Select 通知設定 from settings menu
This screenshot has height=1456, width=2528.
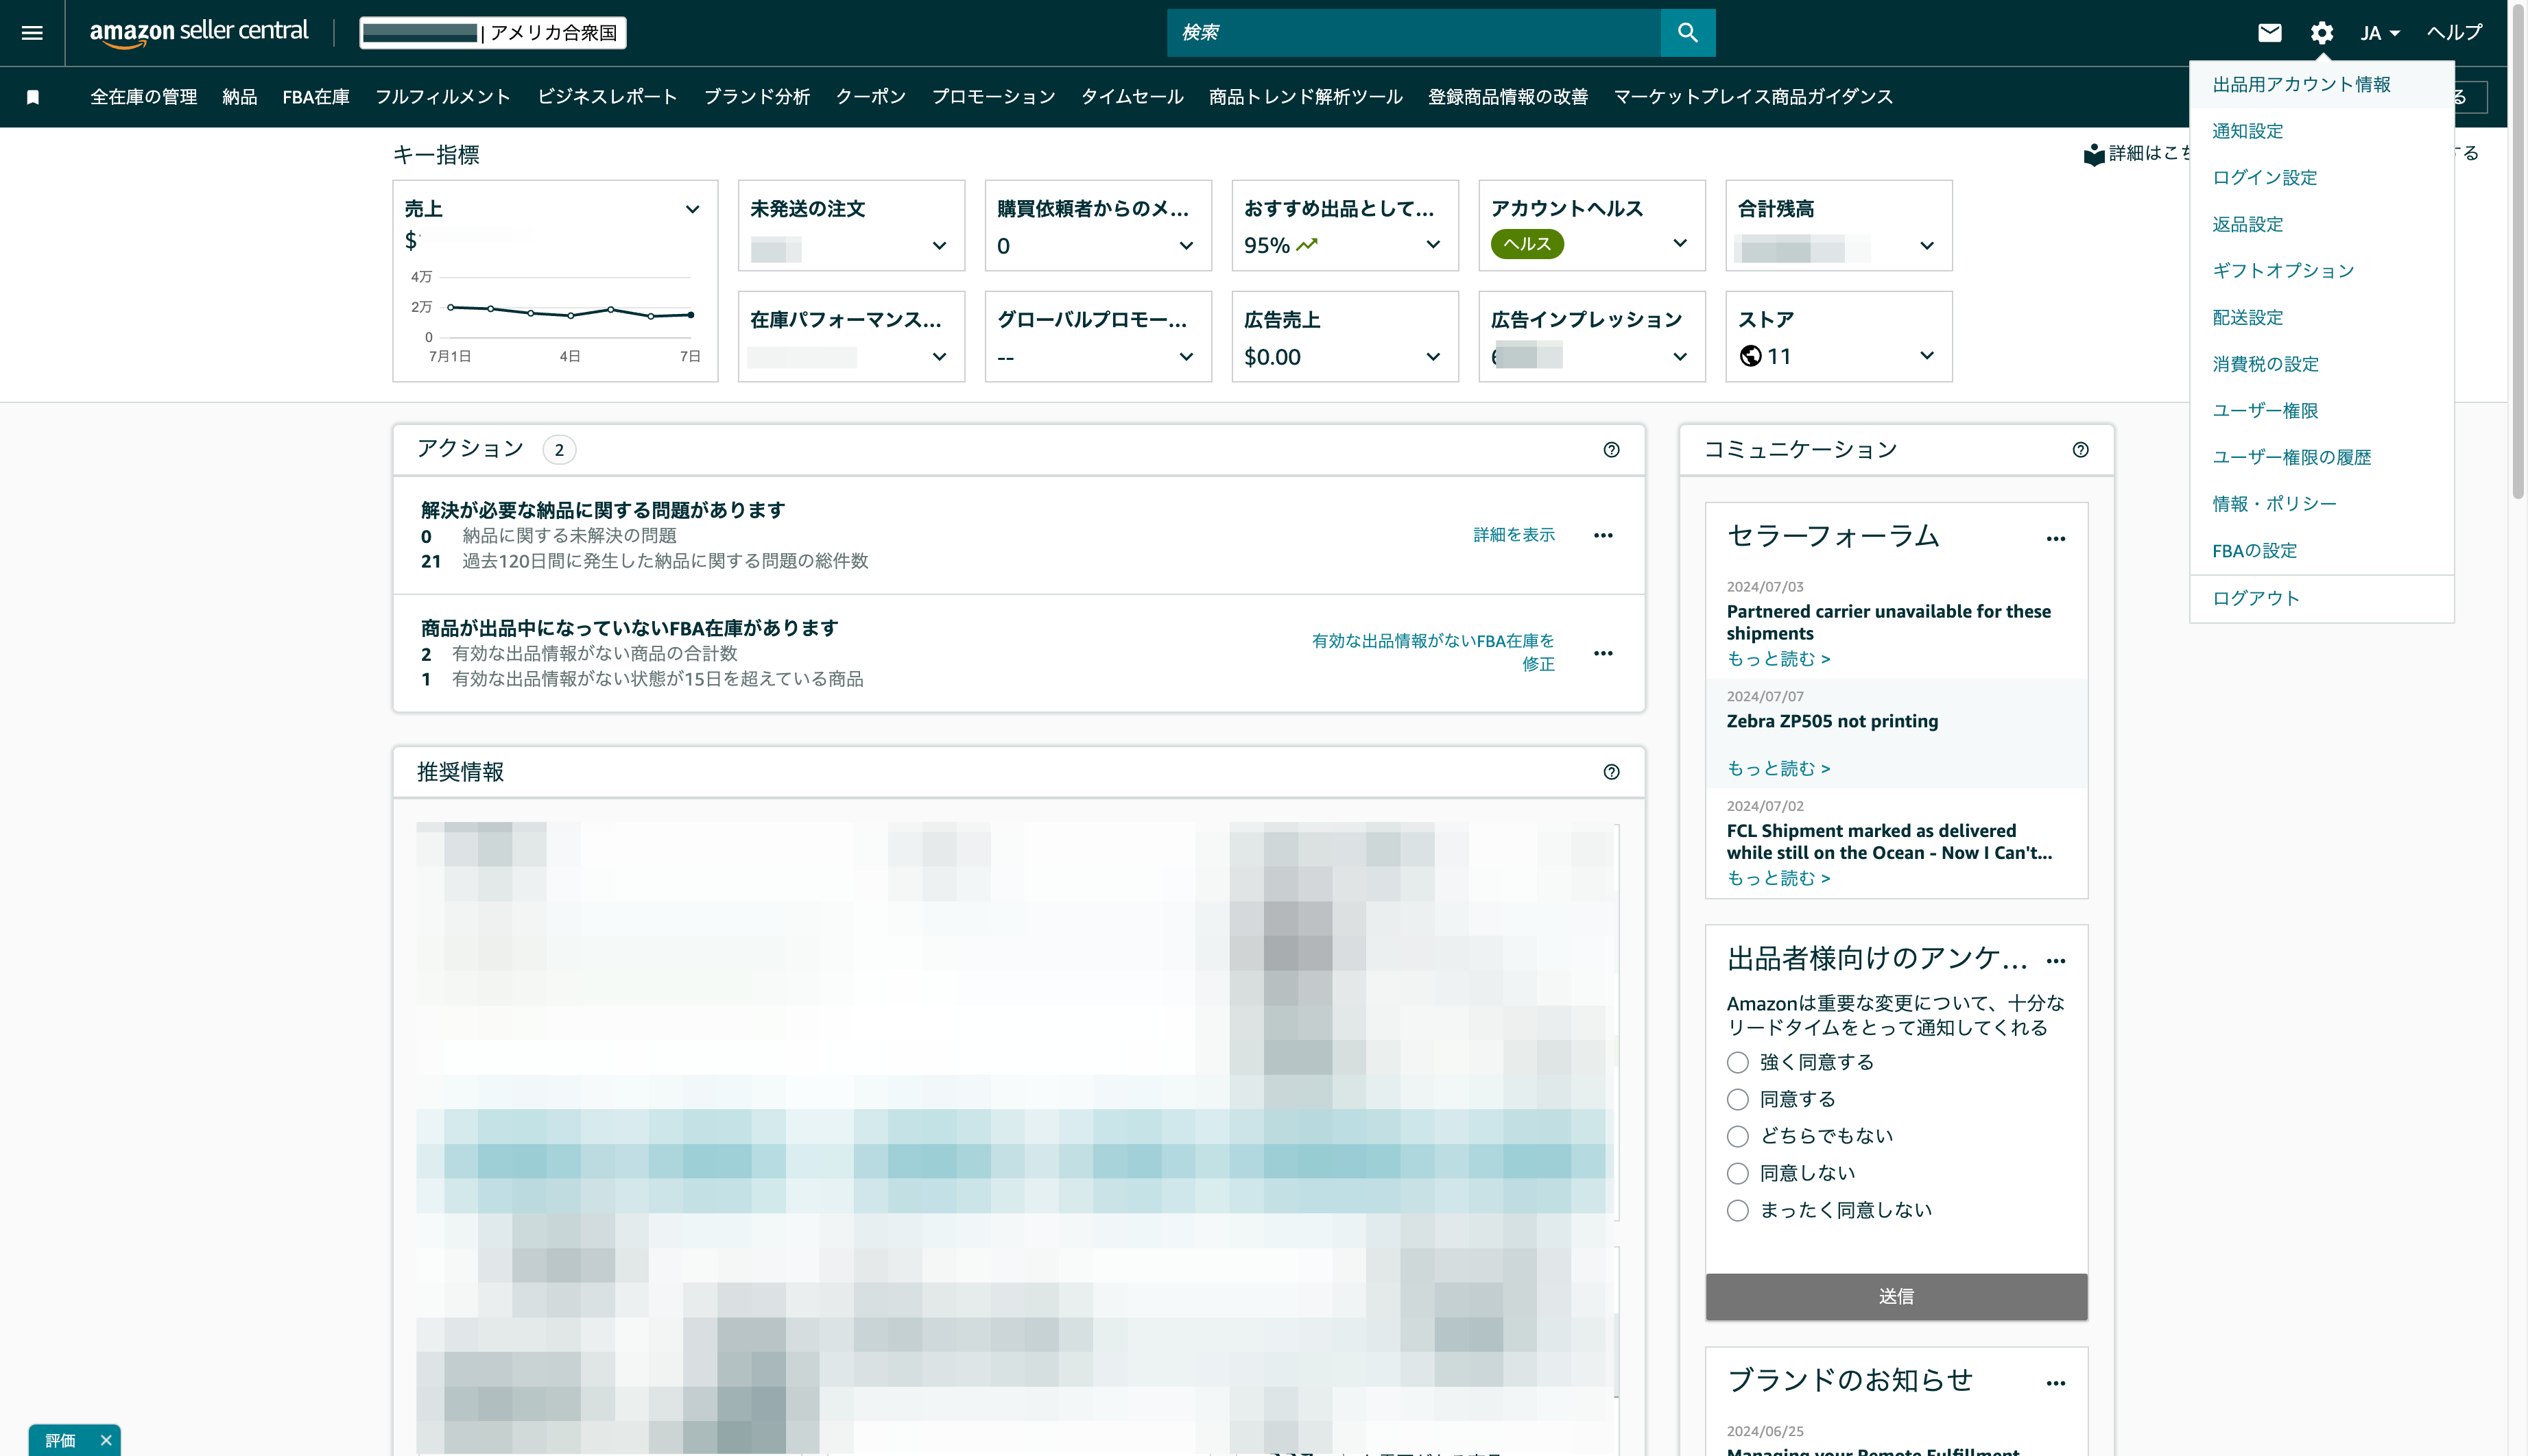2247,131
